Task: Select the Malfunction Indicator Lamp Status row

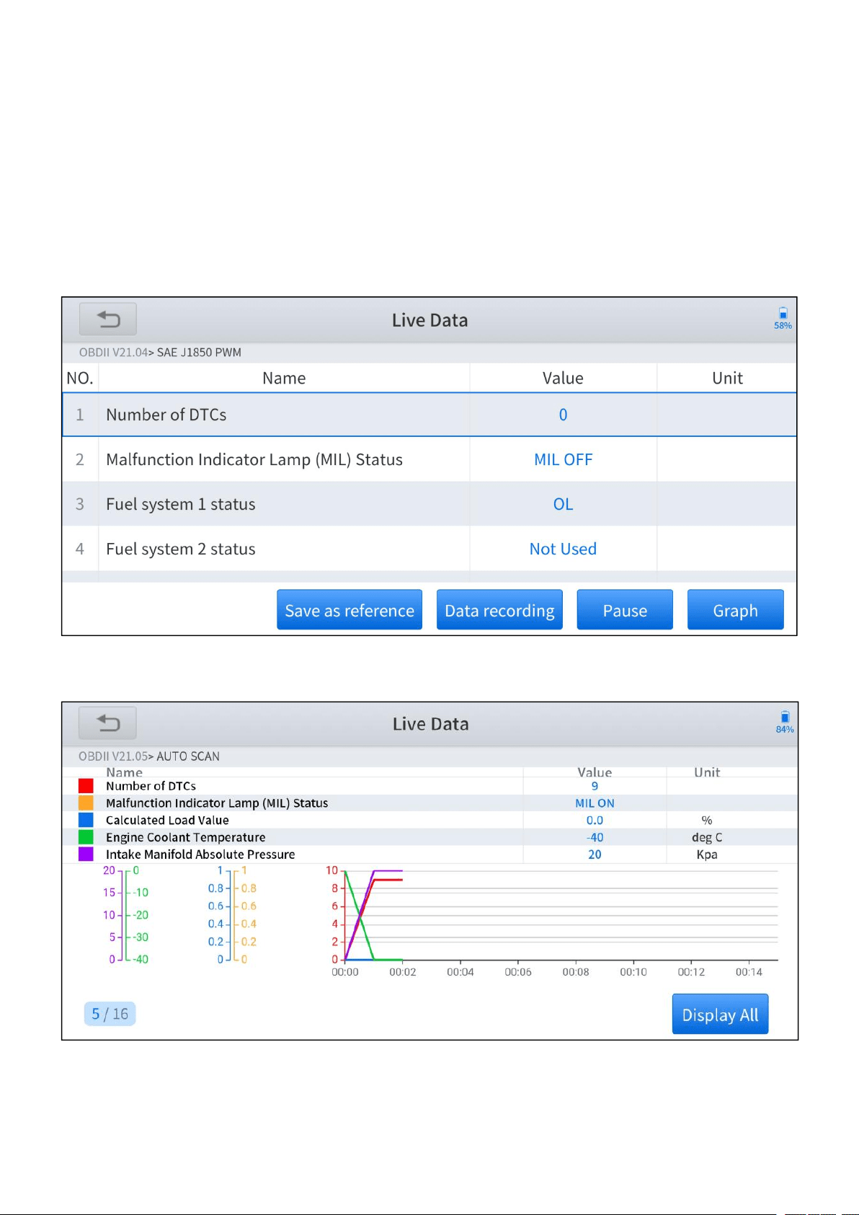Action: [429, 459]
